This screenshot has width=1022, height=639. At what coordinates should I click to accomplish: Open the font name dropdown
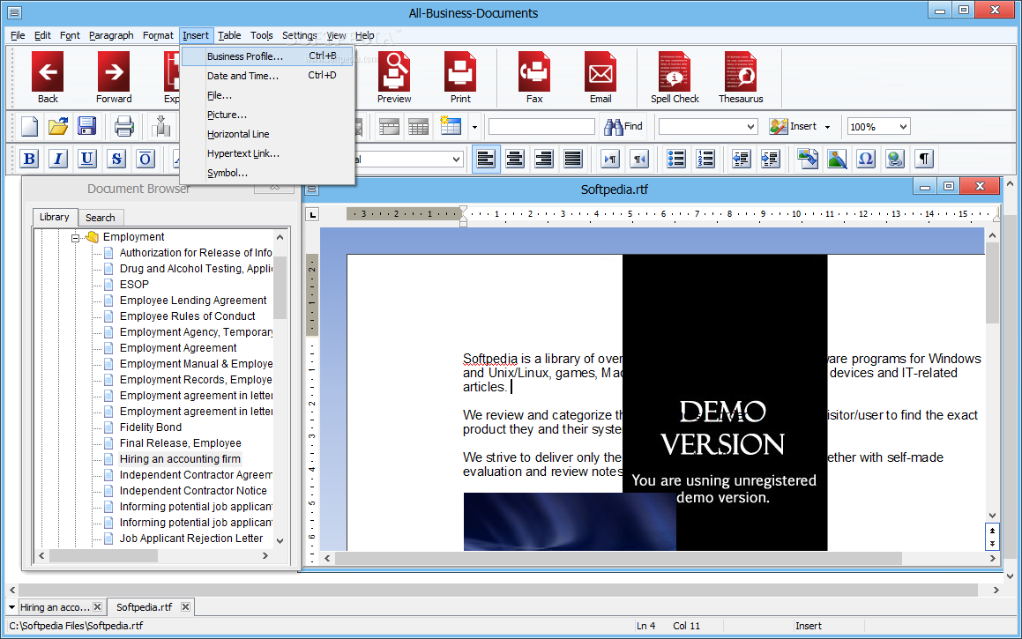456,159
